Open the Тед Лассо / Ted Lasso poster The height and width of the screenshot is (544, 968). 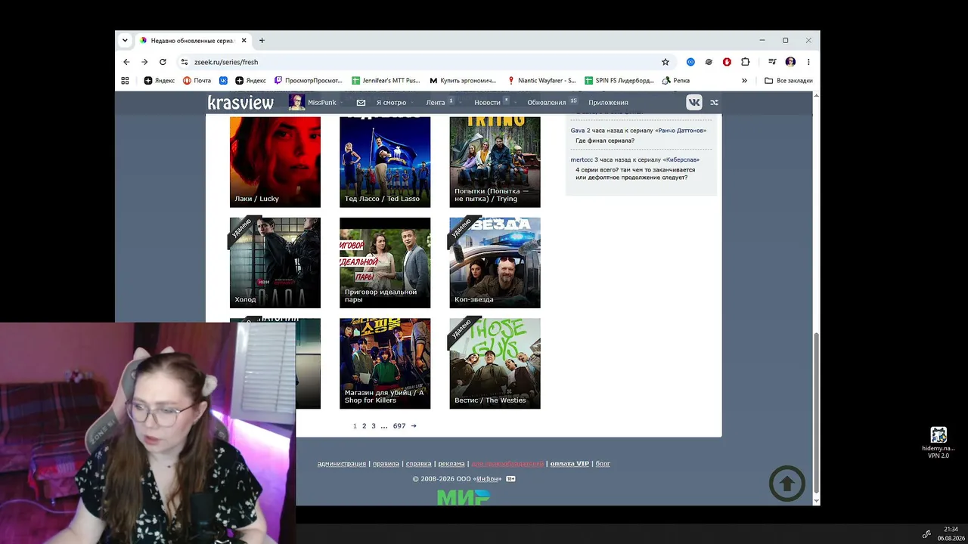(385, 162)
